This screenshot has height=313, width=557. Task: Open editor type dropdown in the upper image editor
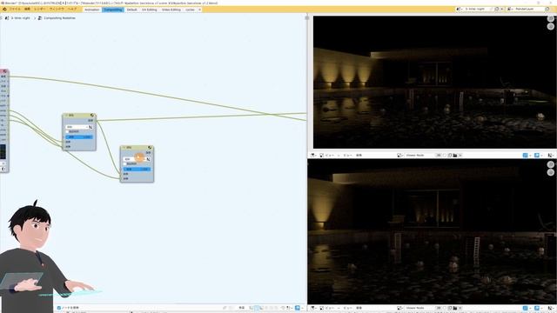pyautogui.click(x=313, y=156)
